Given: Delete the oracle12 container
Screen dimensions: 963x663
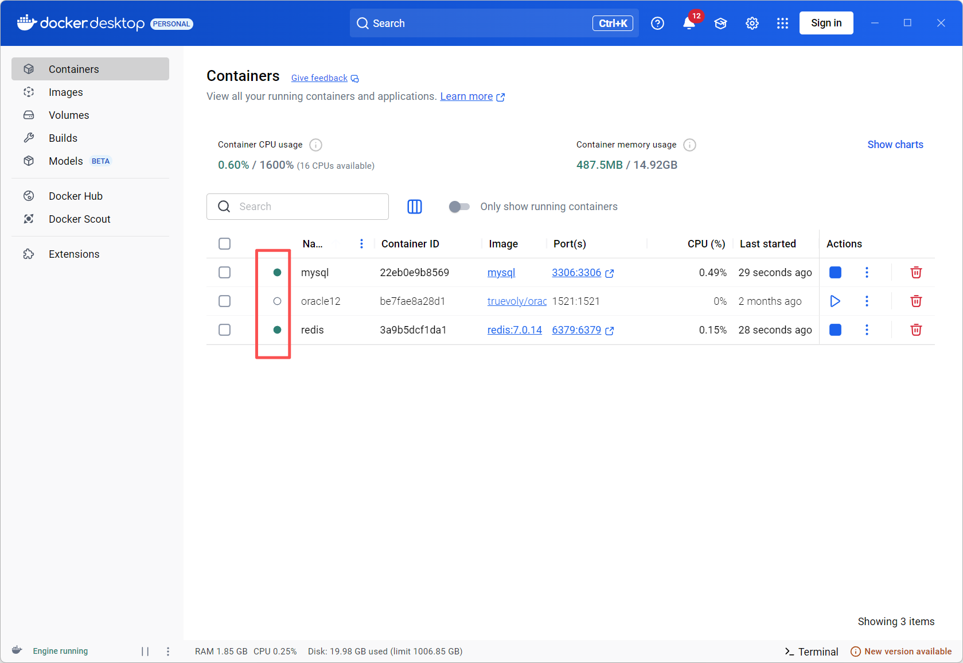Looking at the screenshot, I should tap(916, 301).
